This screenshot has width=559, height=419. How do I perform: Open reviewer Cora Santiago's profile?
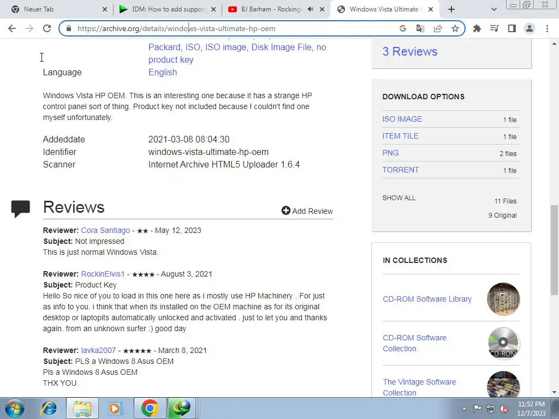(x=105, y=230)
